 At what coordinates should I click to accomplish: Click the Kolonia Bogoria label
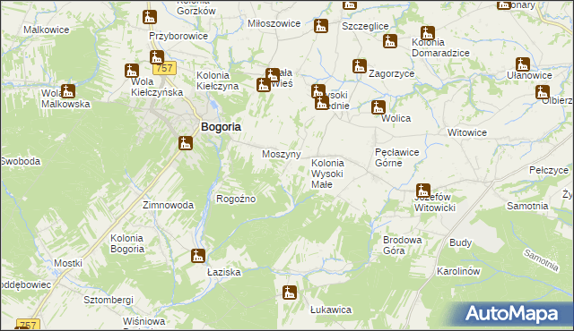point(127,243)
